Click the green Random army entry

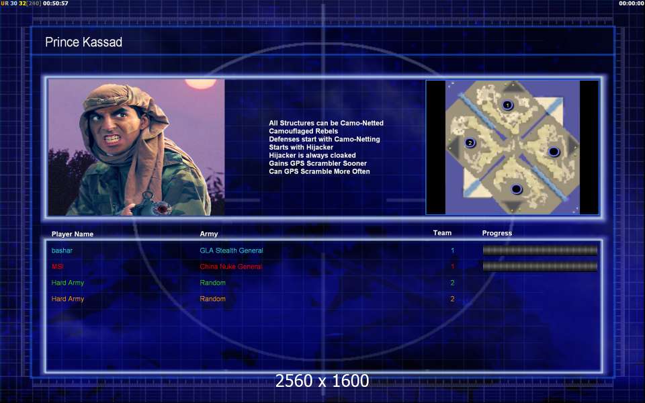(x=213, y=283)
